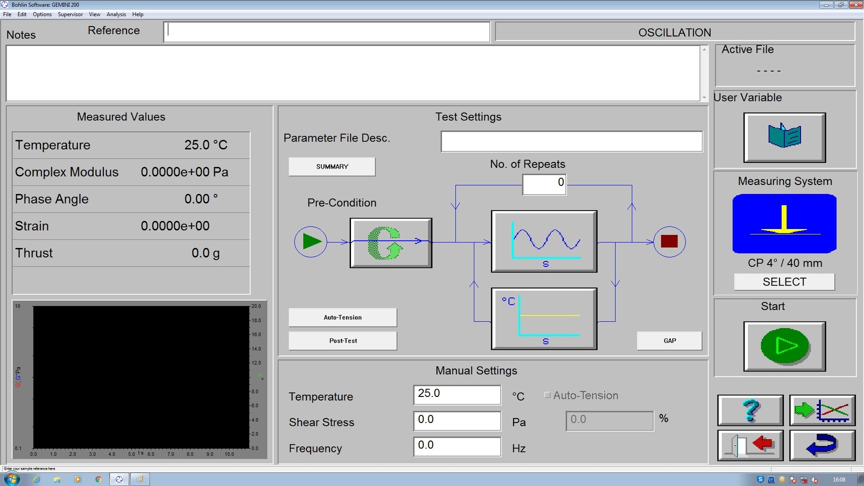Open the temperature profile block
Image resolution: width=864 pixels, height=486 pixels.
(x=544, y=318)
